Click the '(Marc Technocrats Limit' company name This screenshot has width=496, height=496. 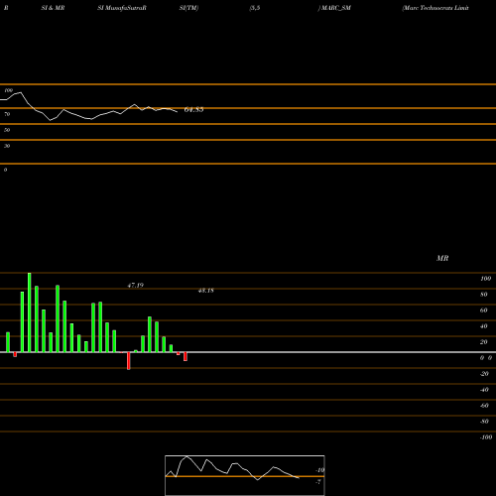(435, 8)
